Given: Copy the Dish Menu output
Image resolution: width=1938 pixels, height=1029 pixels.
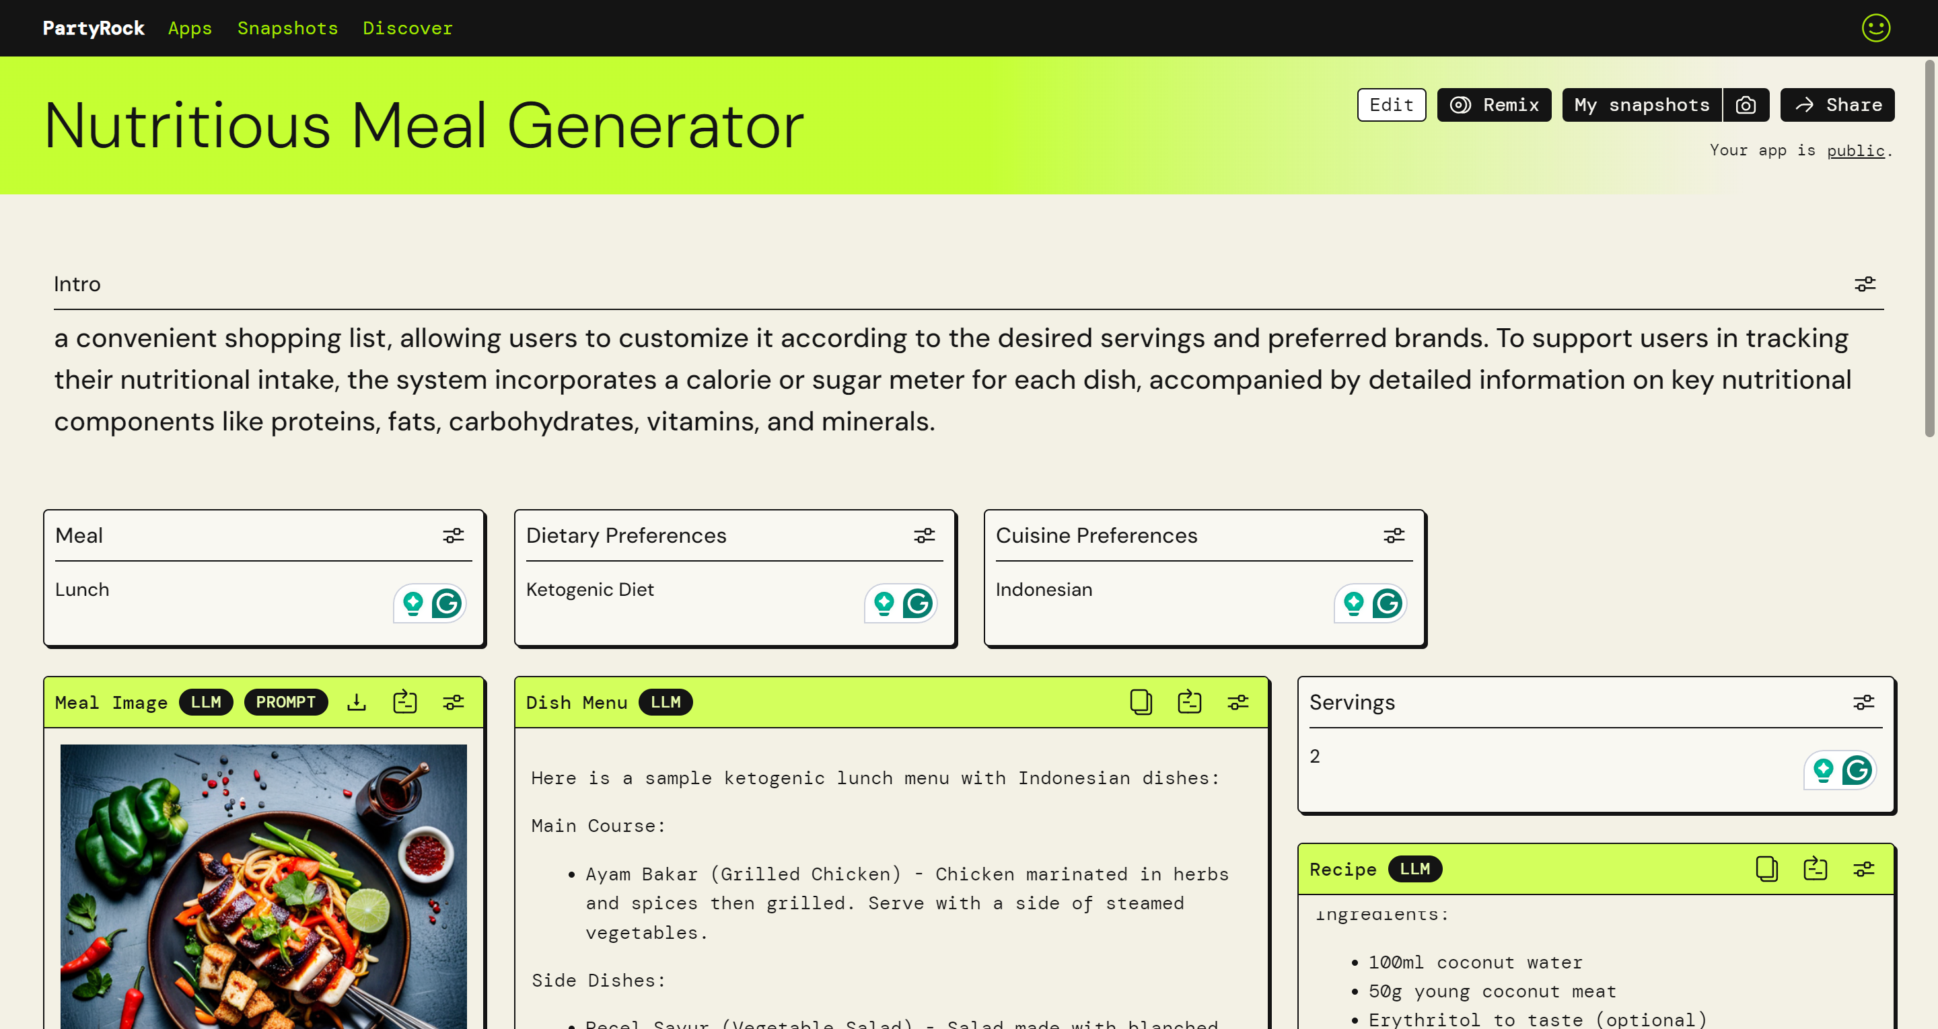Looking at the screenshot, I should coord(1141,701).
